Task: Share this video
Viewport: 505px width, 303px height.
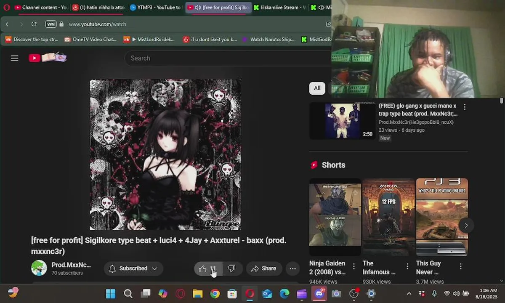Action: (263, 268)
